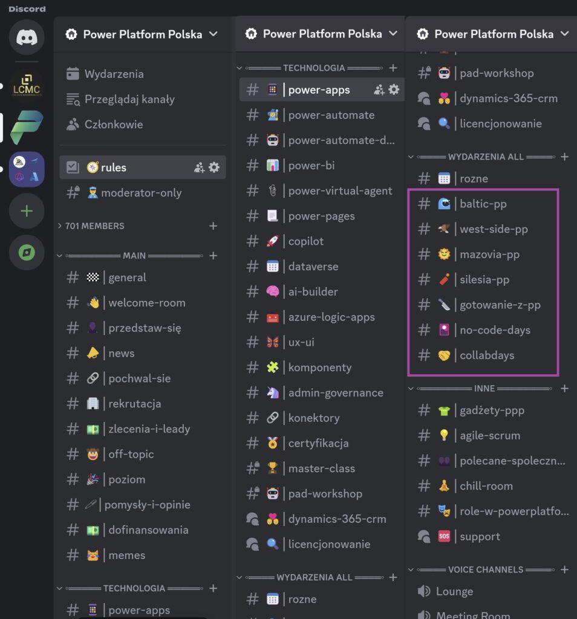Image resolution: width=577 pixels, height=619 pixels.
Task: Add channel to middle TECHNOLOGIA category plus
Action: [393, 68]
